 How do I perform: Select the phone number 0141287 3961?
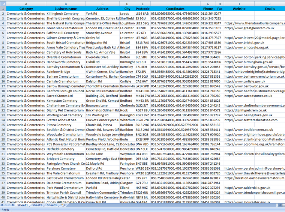tap(210, 183)
